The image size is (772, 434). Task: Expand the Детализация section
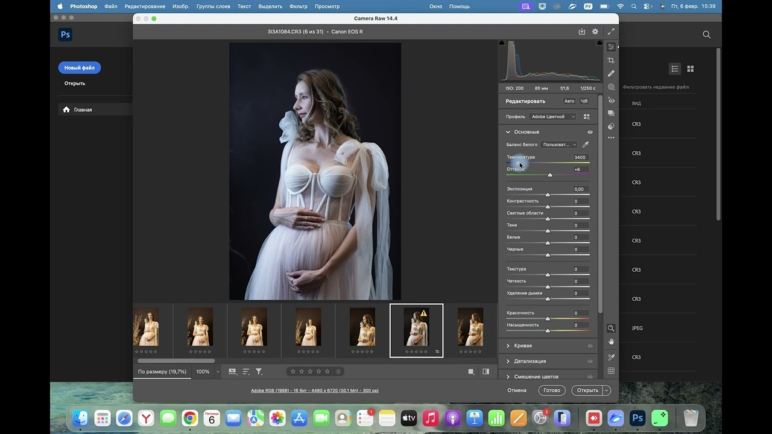(x=508, y=361)
